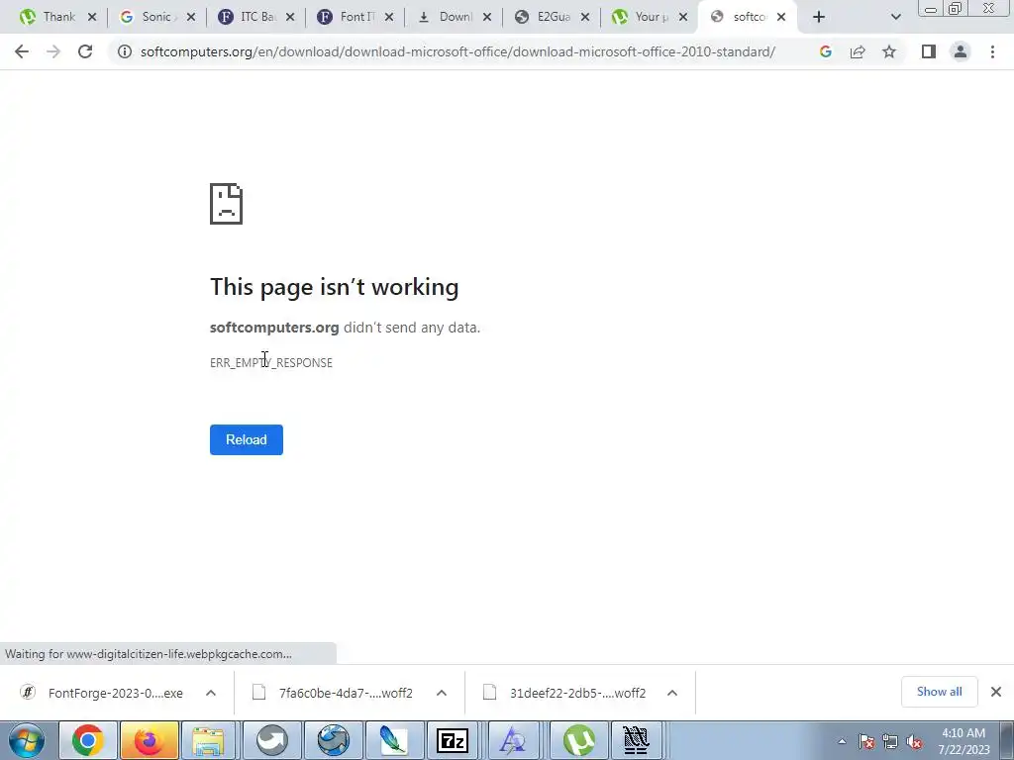Expand options for 7fa6c0be woff2 download
Screen dimensions: 1014x760
pyautogui.click(x=442, y=693)
